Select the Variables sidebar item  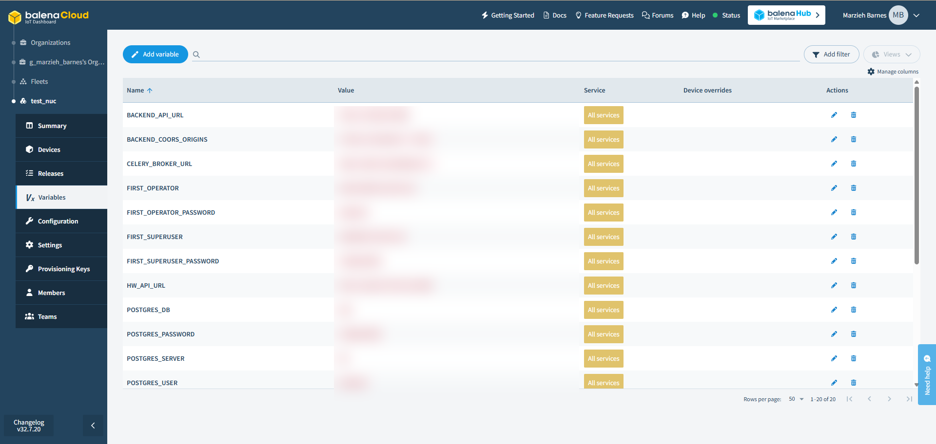point(61,197)
